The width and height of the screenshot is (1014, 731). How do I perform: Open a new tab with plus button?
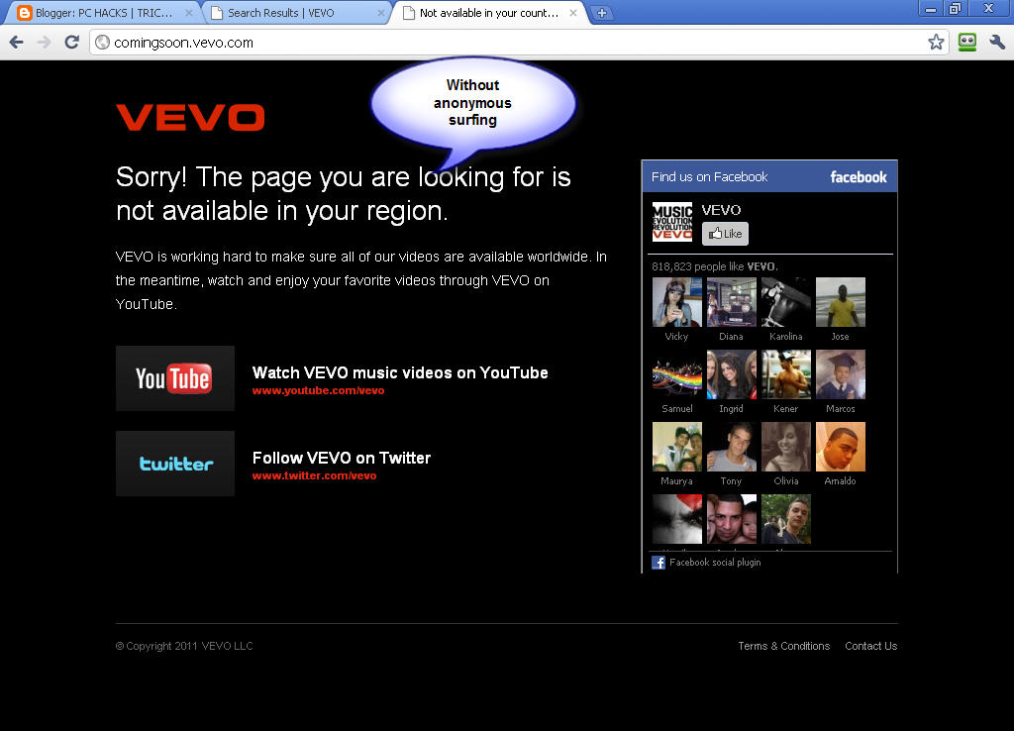(601, 13)
